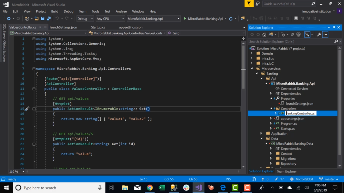The image size is (344, 193).
Task: Click the Navigate Backward toolbar arrow
Action: [9, 19]
